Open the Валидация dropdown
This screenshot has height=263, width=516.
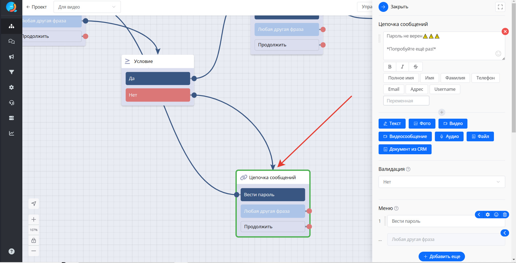click(x=441, y=182)
